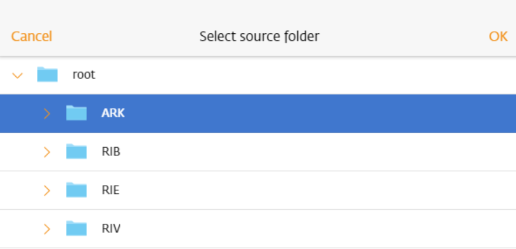Click the RIV folder icon
This screenshot has height=249, width=516.
(76, 228)
